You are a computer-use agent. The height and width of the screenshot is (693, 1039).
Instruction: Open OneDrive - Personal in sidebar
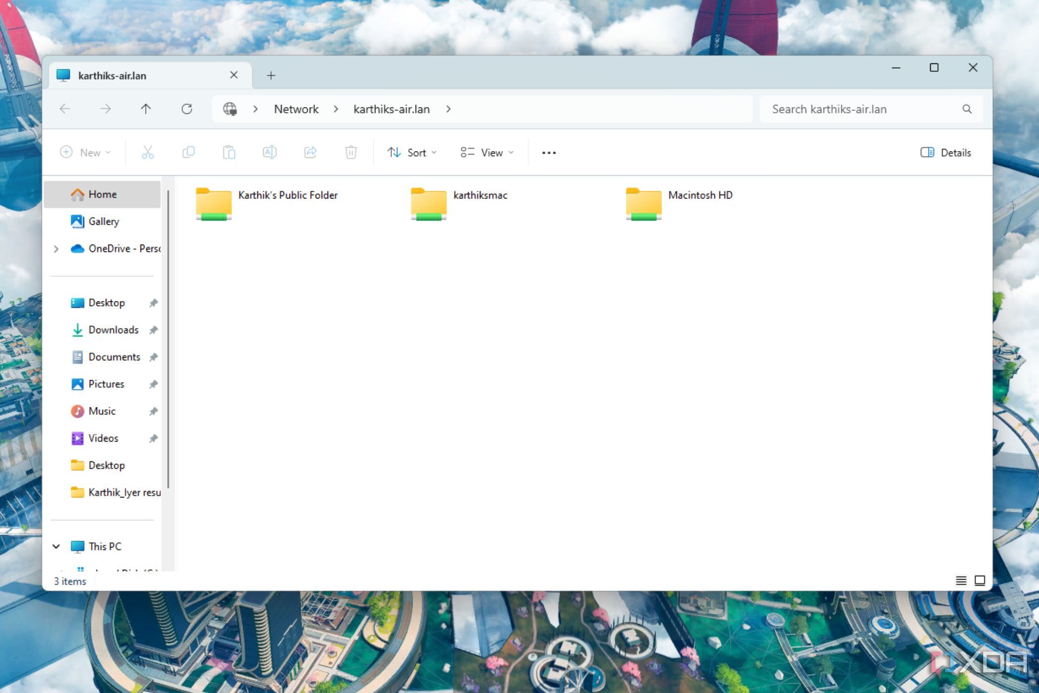116,248
